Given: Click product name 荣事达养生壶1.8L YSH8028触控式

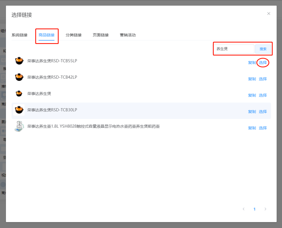Looking at the screenshot, I should [x=94, y=126].
